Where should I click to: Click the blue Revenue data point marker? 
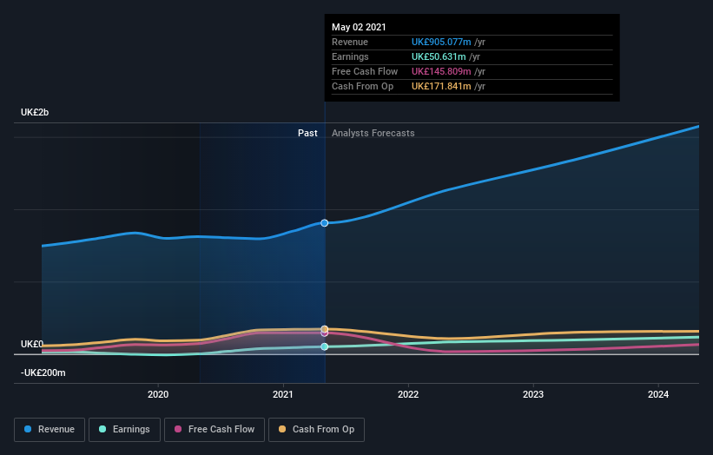tap(324, 223)
